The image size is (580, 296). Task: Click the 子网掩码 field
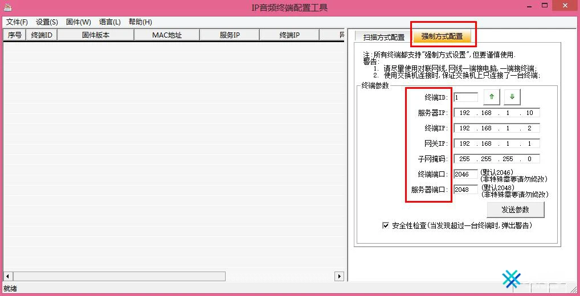(497, 159)
